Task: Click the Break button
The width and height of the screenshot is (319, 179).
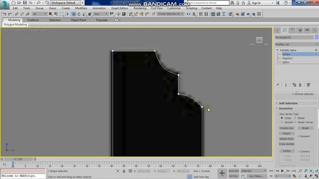Action: (305, 128)
